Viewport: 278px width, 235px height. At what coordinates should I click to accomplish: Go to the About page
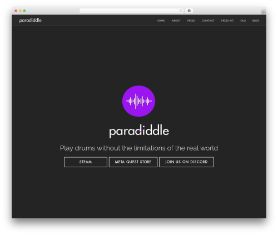tap(176, 21)
